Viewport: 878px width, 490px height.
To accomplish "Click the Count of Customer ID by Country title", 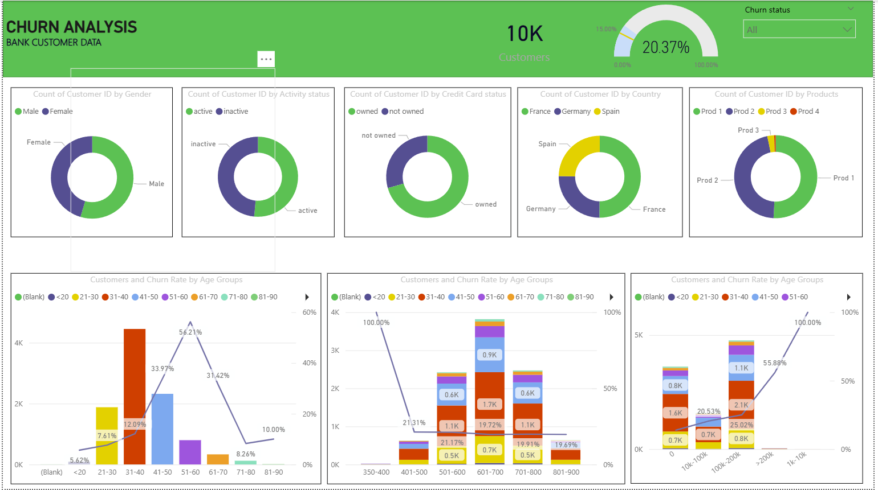I will (x=600, y=94).
